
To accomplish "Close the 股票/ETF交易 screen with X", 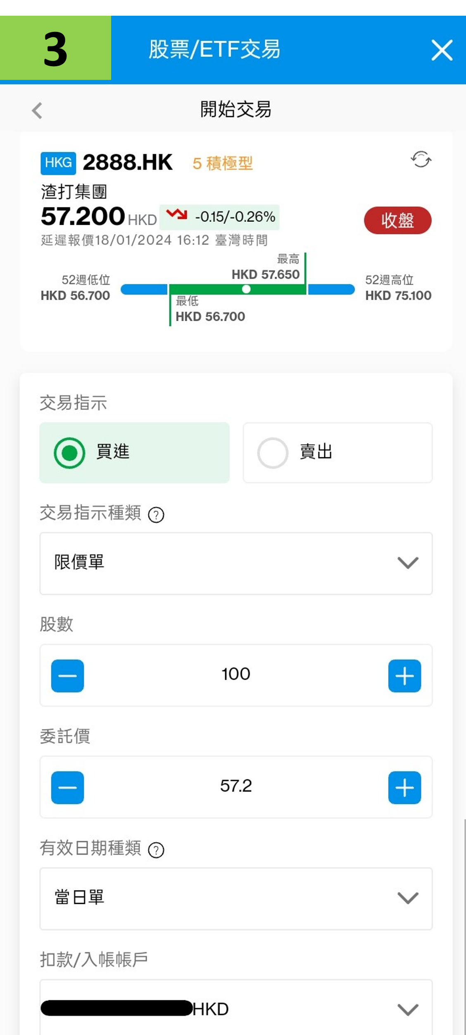I will click(x=442, y=50).
